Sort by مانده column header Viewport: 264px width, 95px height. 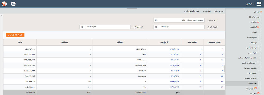click(x=20, y=42)
